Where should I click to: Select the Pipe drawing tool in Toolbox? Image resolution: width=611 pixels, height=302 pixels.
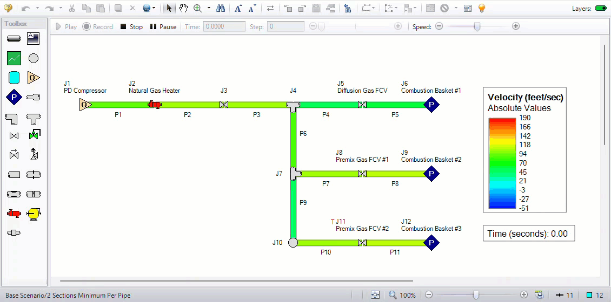coord(14,39)
